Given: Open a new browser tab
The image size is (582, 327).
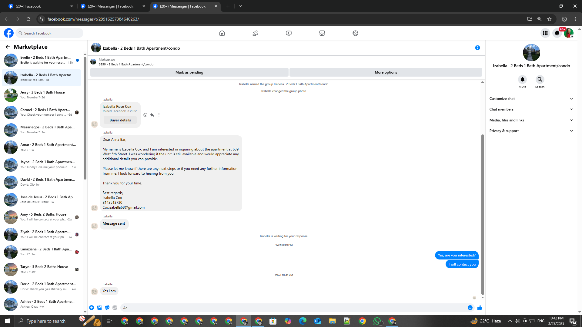Looking at the screenshot, I should tap(228, 6).
